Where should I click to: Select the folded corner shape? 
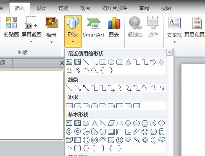[111, 140]
